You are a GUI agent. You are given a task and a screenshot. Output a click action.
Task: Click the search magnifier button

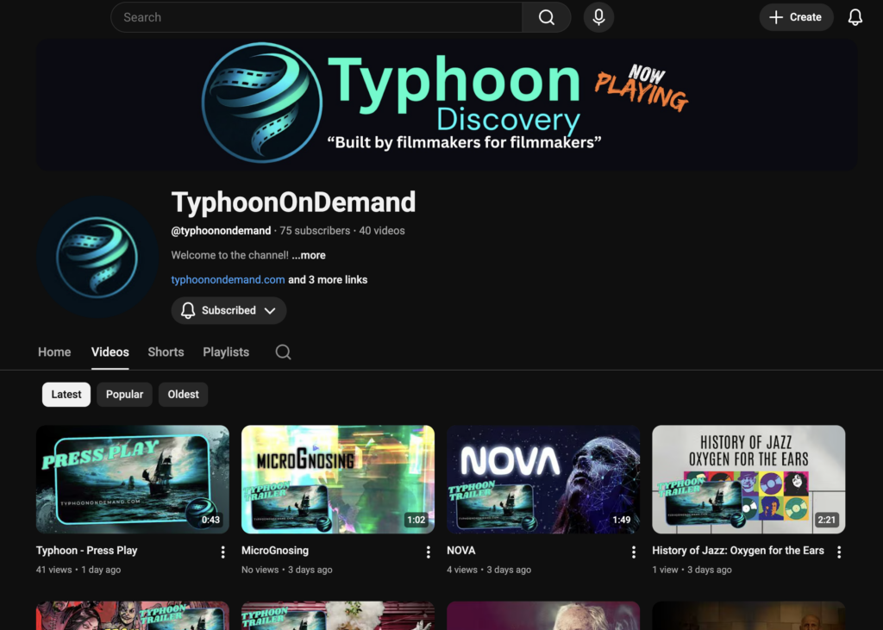point(547,17)
